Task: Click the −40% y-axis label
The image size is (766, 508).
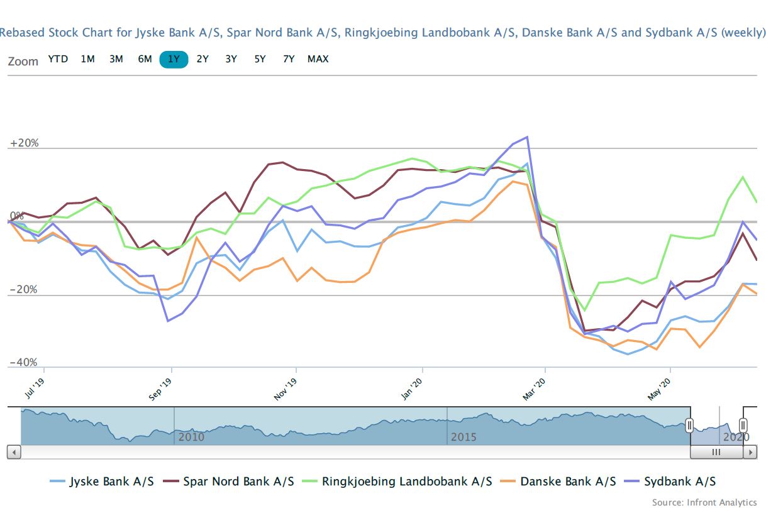Action: click(x=25, y=363)
